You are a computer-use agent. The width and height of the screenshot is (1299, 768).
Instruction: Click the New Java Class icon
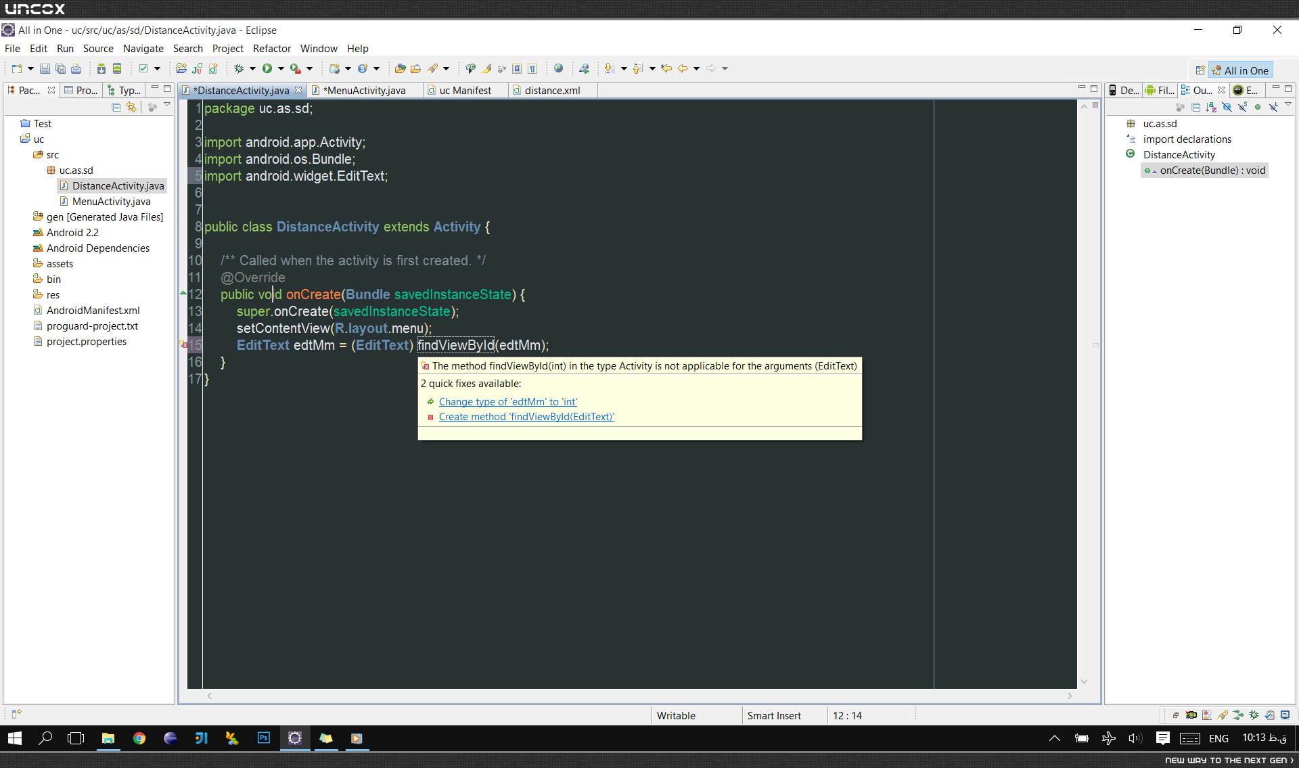point(363,68)
